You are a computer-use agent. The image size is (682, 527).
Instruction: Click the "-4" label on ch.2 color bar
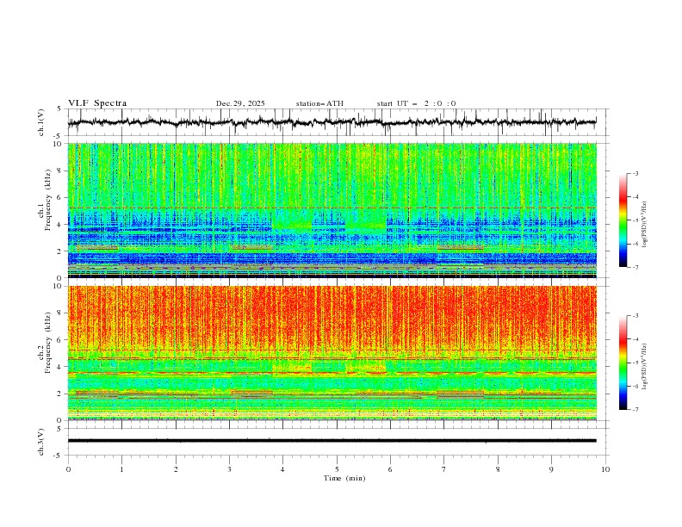point(635,339)
